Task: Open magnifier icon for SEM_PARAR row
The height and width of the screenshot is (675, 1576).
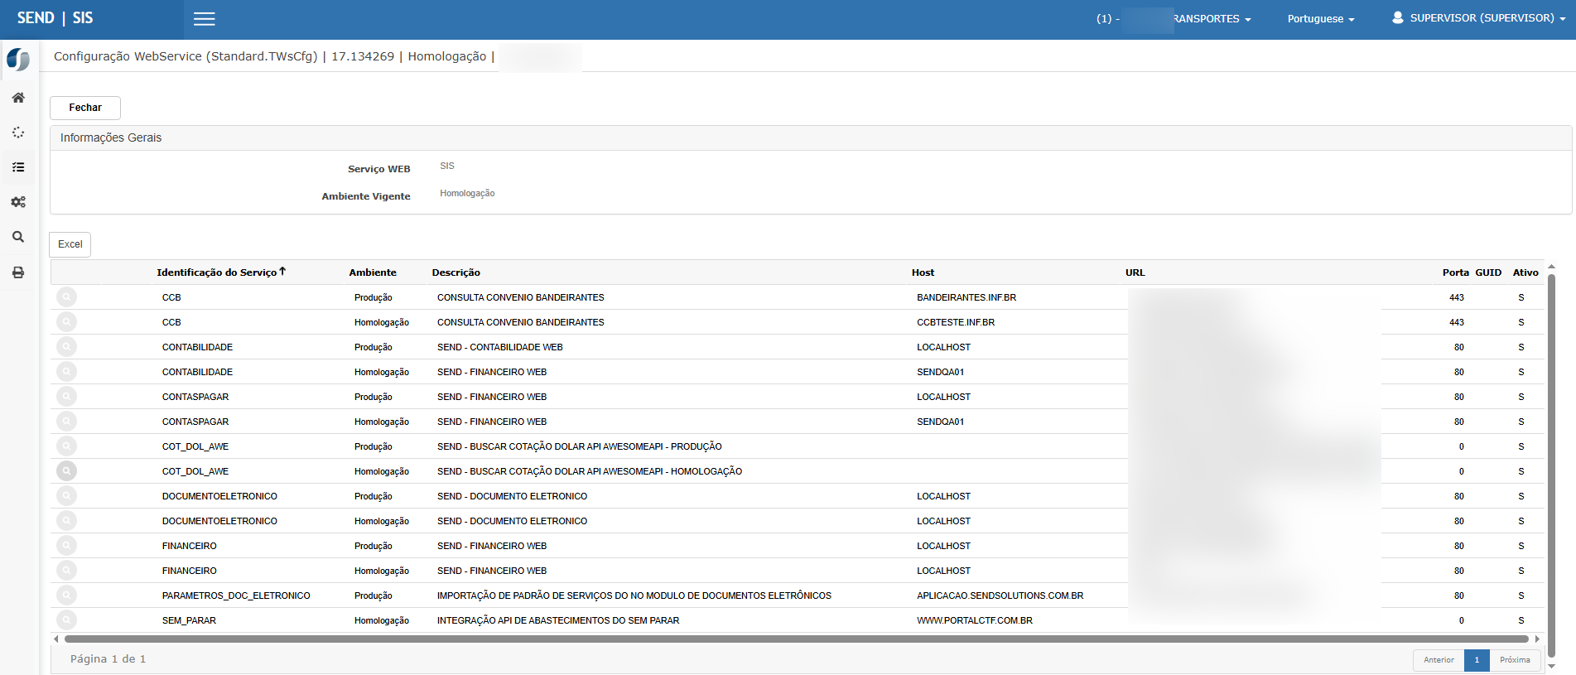Action: click(66, 620)
